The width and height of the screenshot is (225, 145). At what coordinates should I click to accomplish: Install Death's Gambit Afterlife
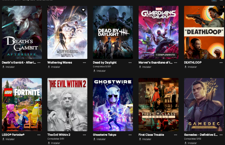point(8,67)
